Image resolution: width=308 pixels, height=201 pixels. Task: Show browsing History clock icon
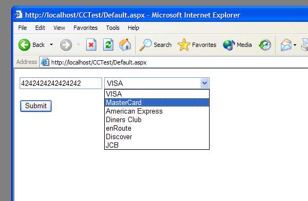pyautogui.click(x=265, y=45)
